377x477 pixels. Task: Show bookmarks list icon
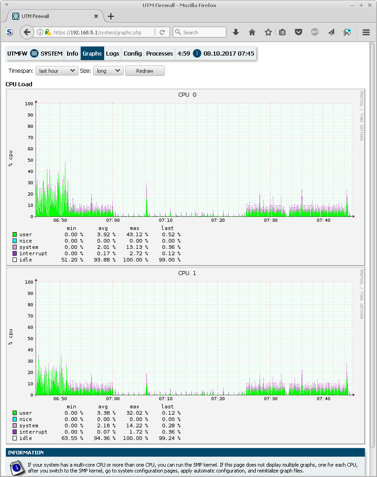(x=282, y=32)
